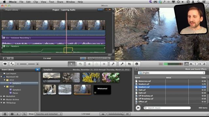209x117 pixels.
Task: Open the camera import window
Action: point(5,64)
